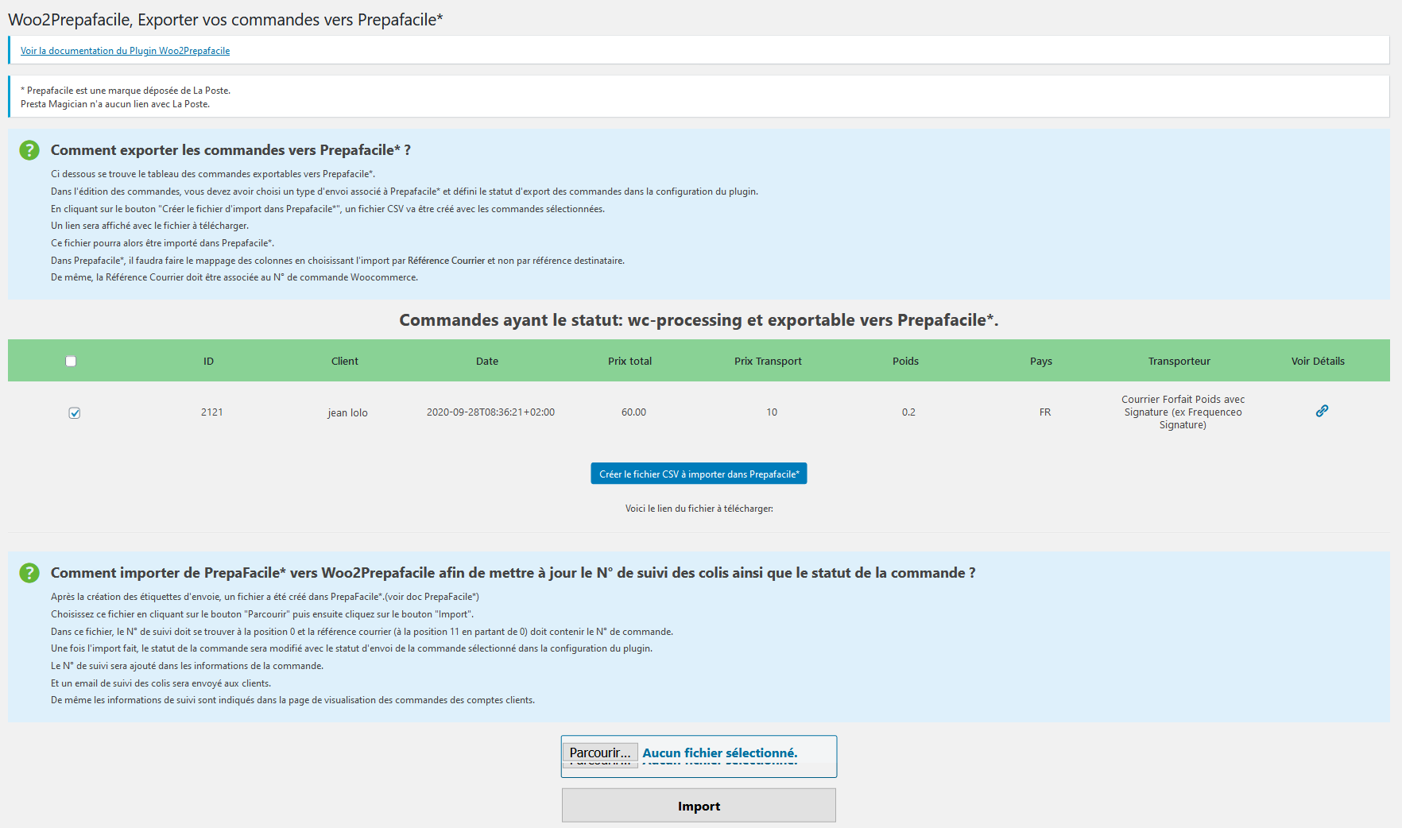
Task: Click the Poids column header
Action: pos(905,361)
